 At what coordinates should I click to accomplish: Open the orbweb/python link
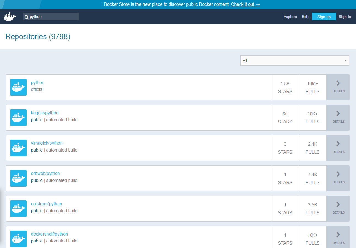(x=45, y=174)
